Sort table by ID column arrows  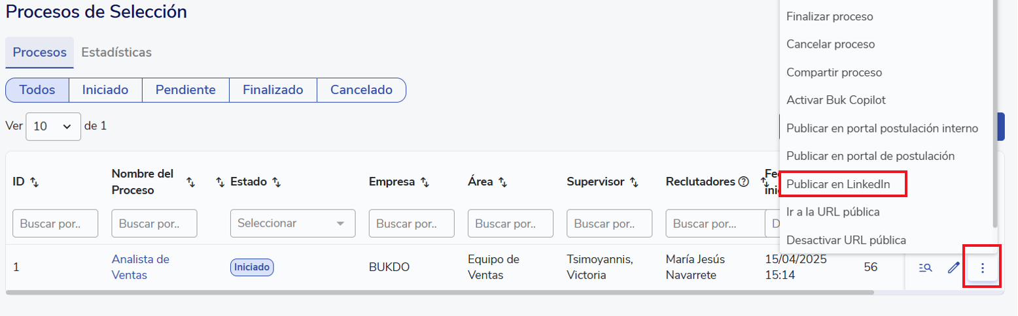tap(35, 182)
